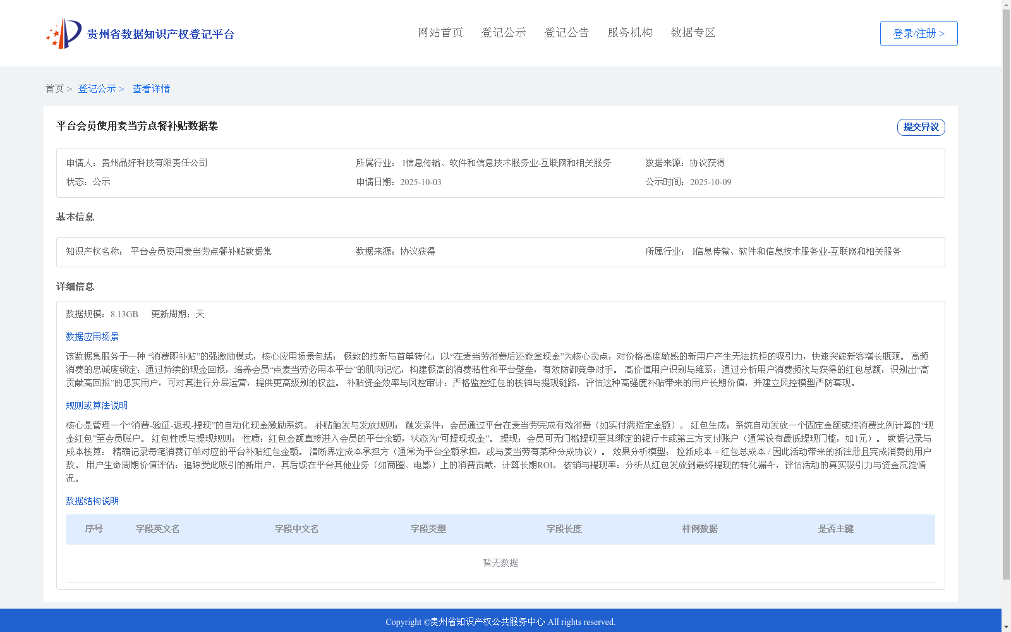The width and height of the screenshot is (1011, 632).
Task: Open the 服务机构 nav item
Action: point(630,32)
